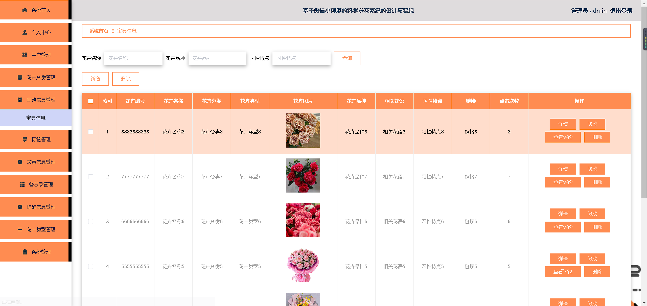647x306 pixels.
Task: Go to 系统首页 in the breadcrumb
Action: click(x=99, y=31)
